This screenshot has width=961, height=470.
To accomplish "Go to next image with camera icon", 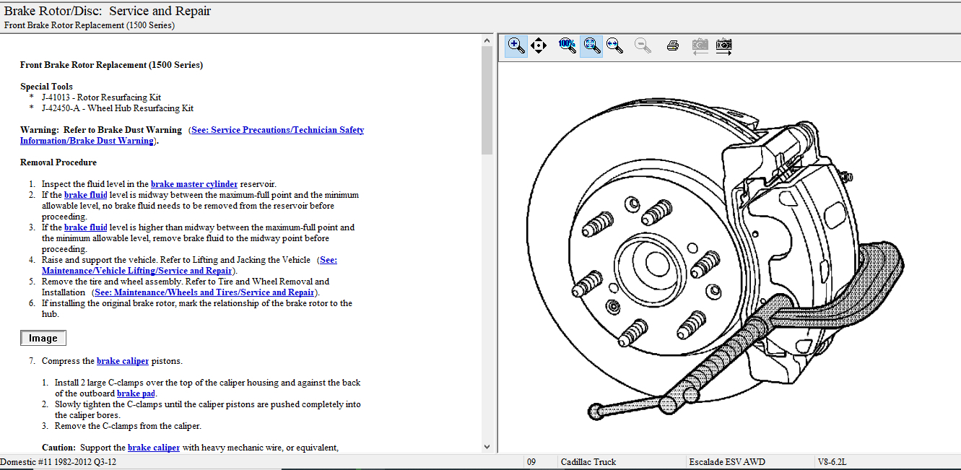I will (723, 45).
